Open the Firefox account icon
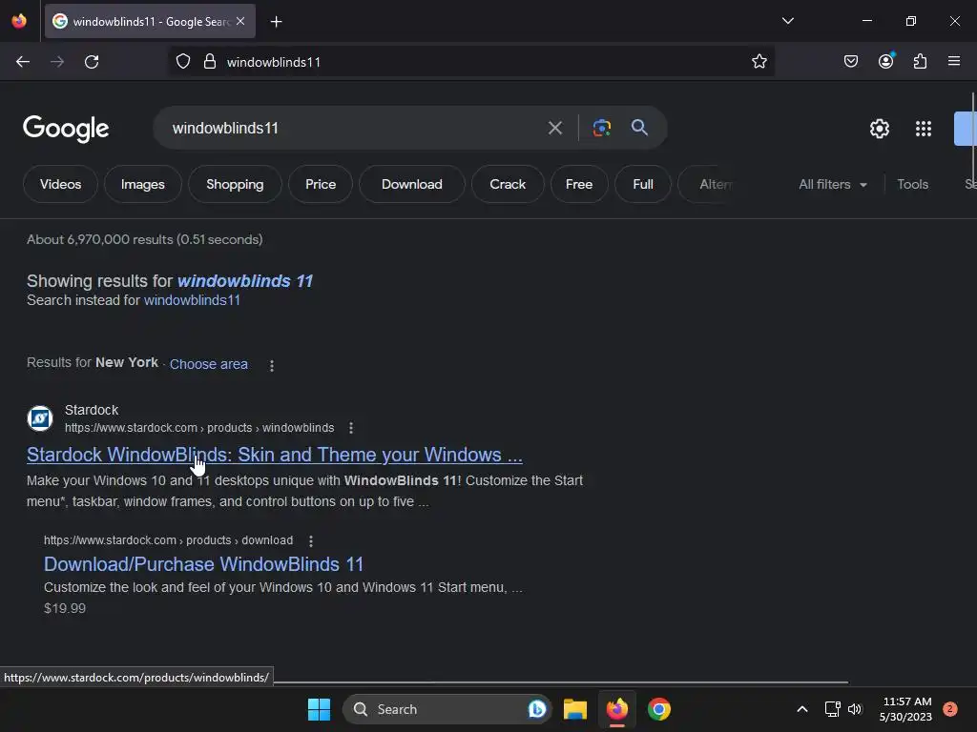 pos(885,61)
